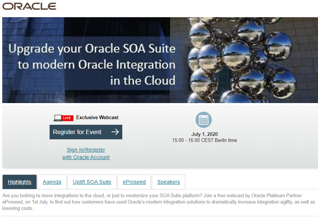
Task: Click the white arrow on Register button
Action: point(115,132)
